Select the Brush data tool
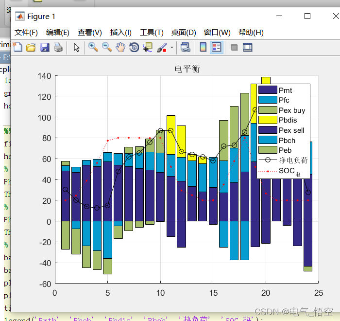The width and height of the screenshot is (340, 321). pos(162,47)
